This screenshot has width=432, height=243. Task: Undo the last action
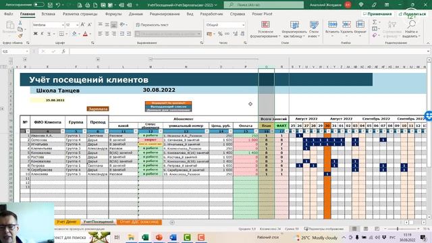click(58, 5)
